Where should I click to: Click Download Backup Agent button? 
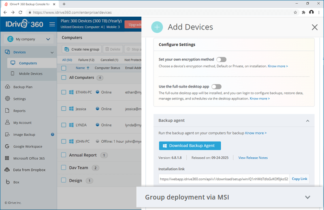[x=190, y=146]
